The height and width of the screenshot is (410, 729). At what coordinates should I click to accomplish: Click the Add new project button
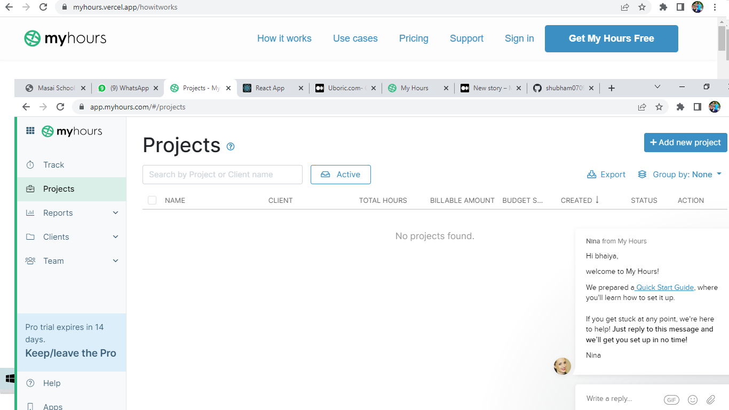[685, 143]
